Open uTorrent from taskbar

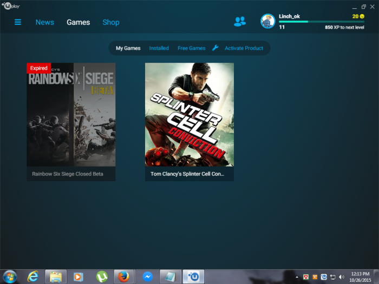(102, 277)
